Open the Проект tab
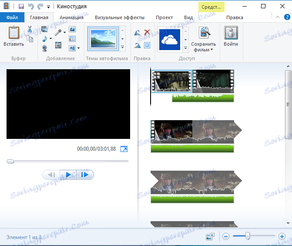Screen dimensions: 292x246 (164, 17)
